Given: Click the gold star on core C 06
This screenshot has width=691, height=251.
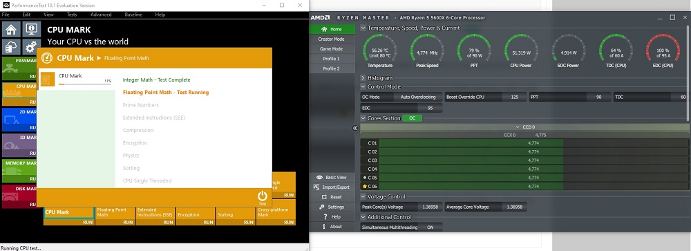Looking at the screenshot, I should (x=364, y=186).
